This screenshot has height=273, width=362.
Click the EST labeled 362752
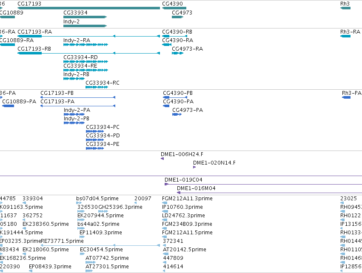(33, 216)
